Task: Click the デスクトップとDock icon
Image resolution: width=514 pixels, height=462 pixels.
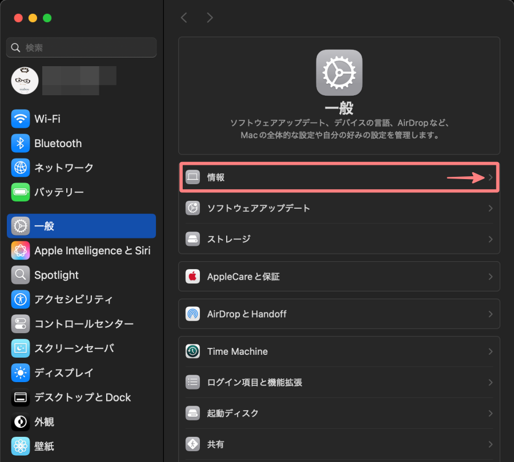Action: coord(21,397)
